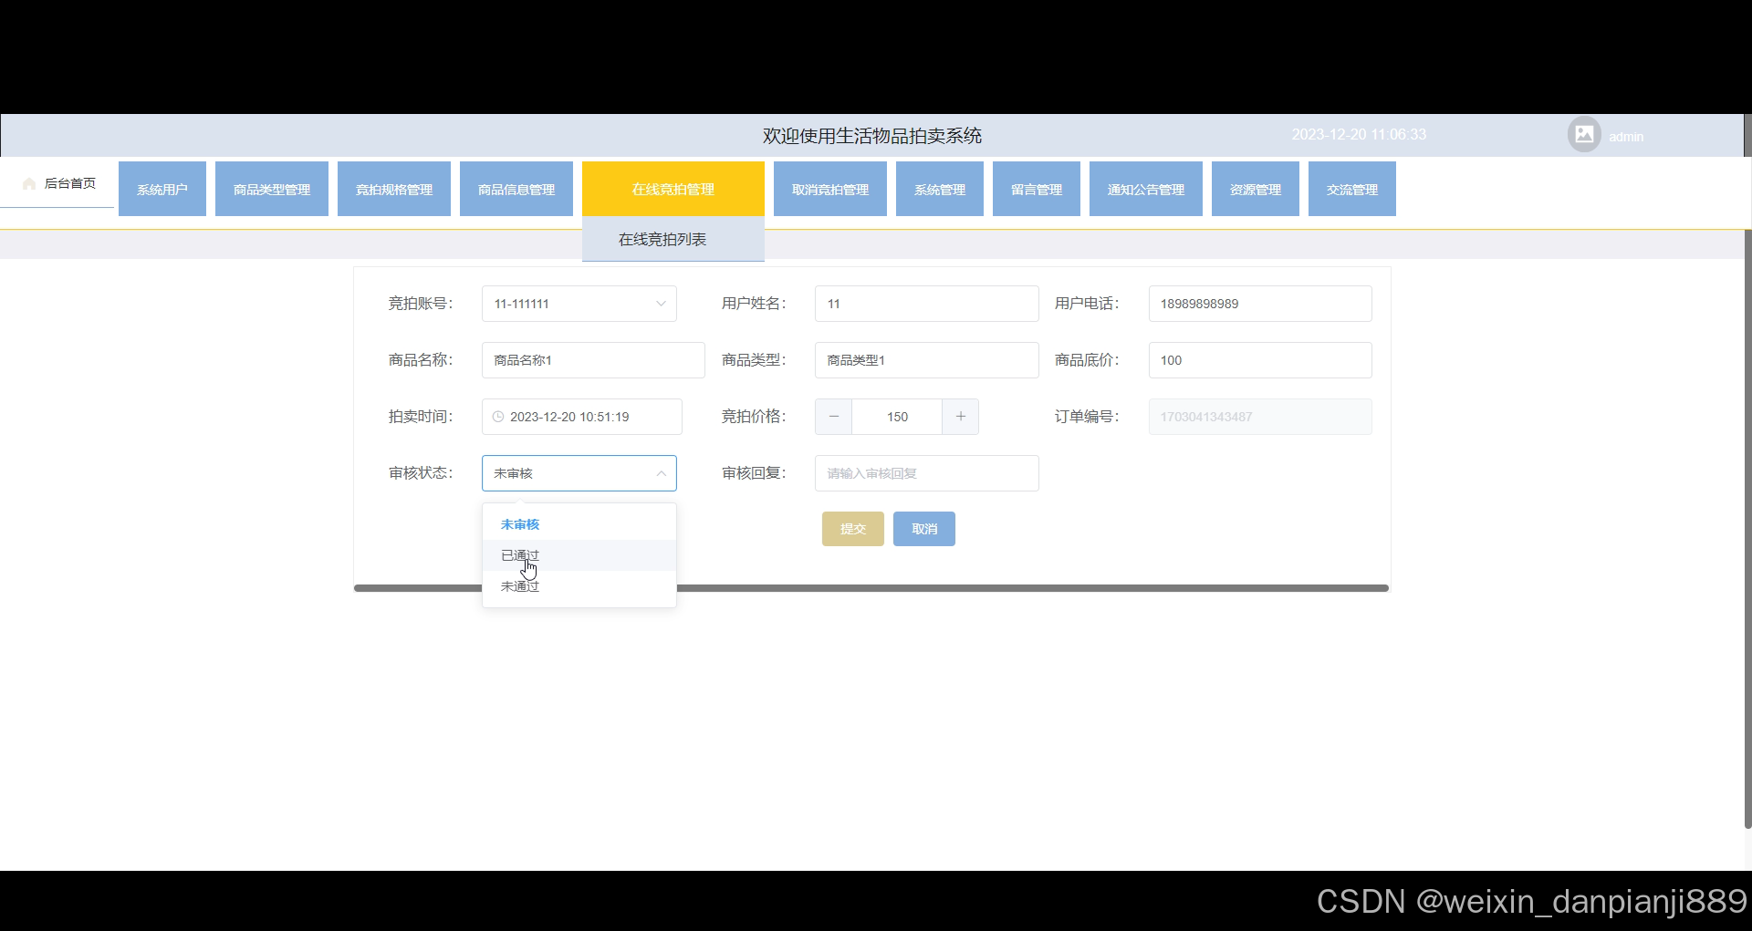Open the 商品信息管理 menu
1752x931 pixels.
click(516, 189)
